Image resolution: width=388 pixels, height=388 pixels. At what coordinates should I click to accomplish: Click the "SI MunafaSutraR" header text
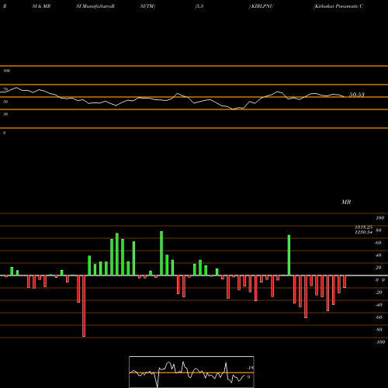(x=95, y=6)
